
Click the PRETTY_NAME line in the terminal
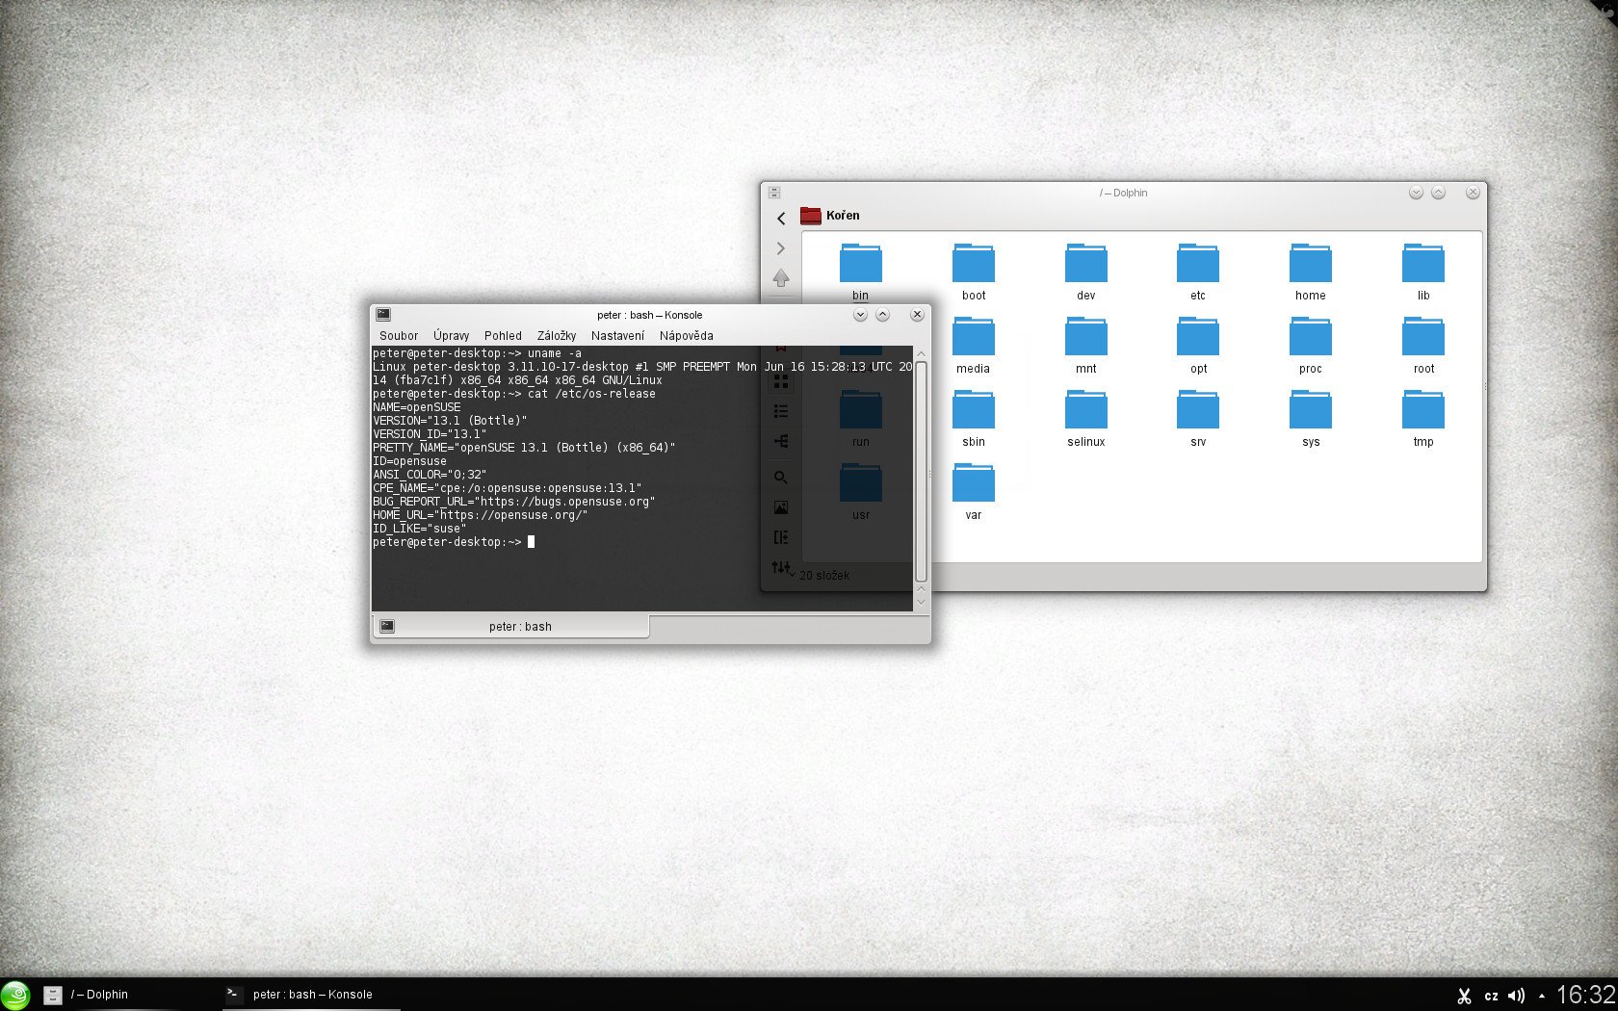tap(524, 448)
